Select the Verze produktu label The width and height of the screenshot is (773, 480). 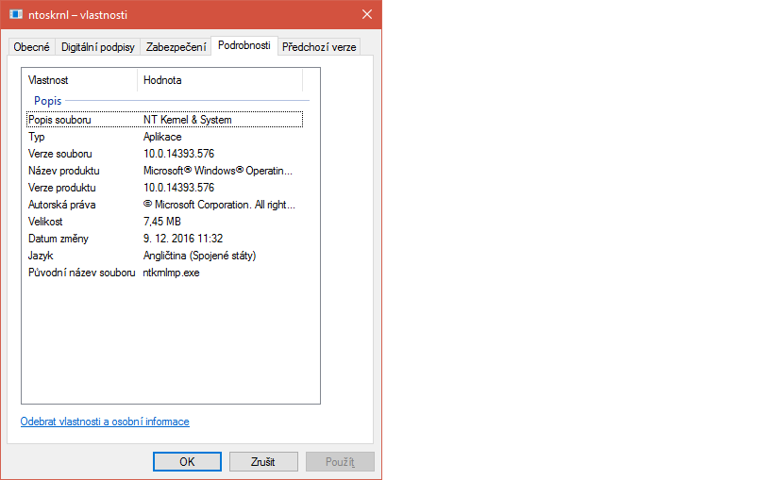click(x=62, y=188)
